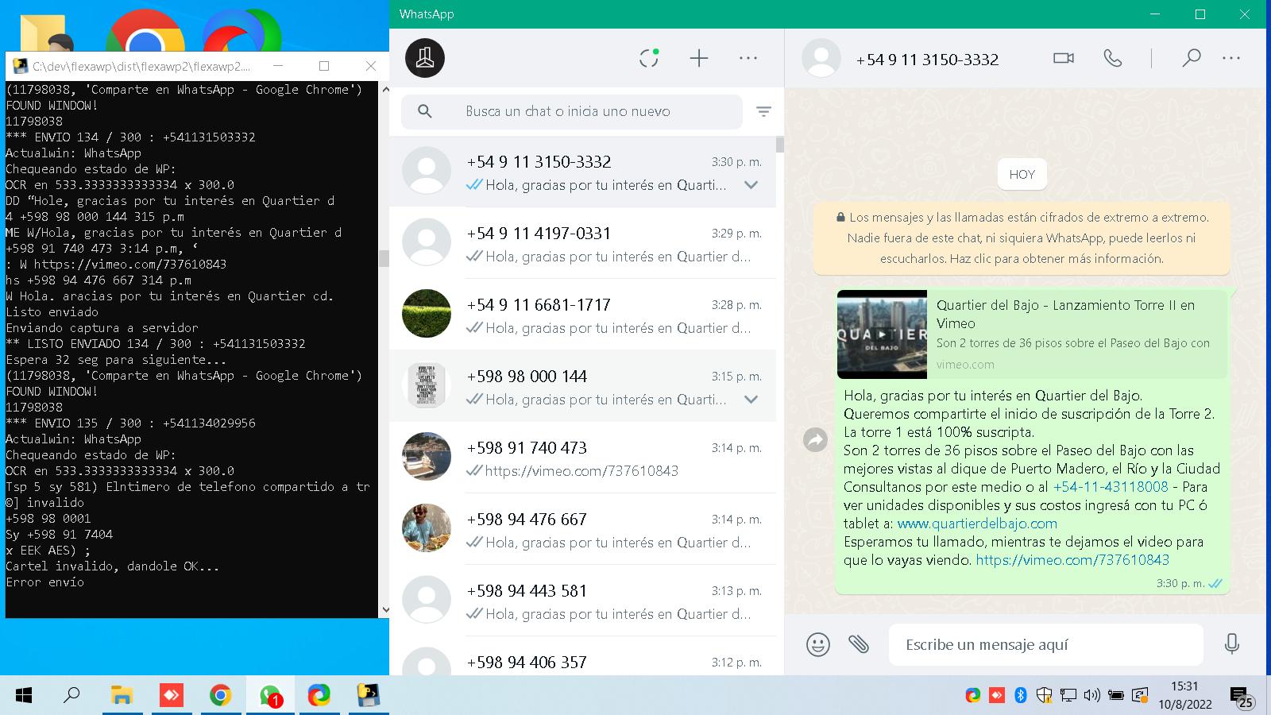Click the console window scrollbar thumb
1271x715 pixels.
[x=384, y=259]
